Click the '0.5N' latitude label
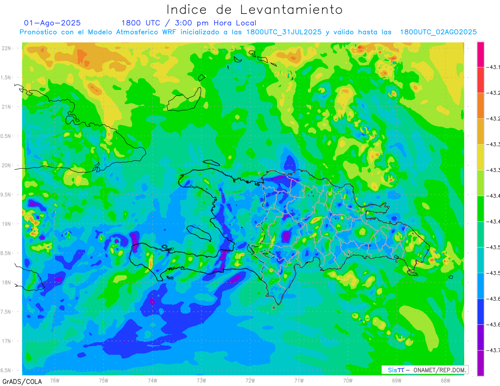The width and height of the screenshot is (500, 386). point(6,136)
